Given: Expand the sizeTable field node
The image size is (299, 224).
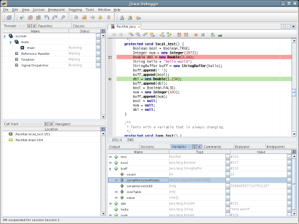Looking at the screenshot, I should click(x=116, y=192).
